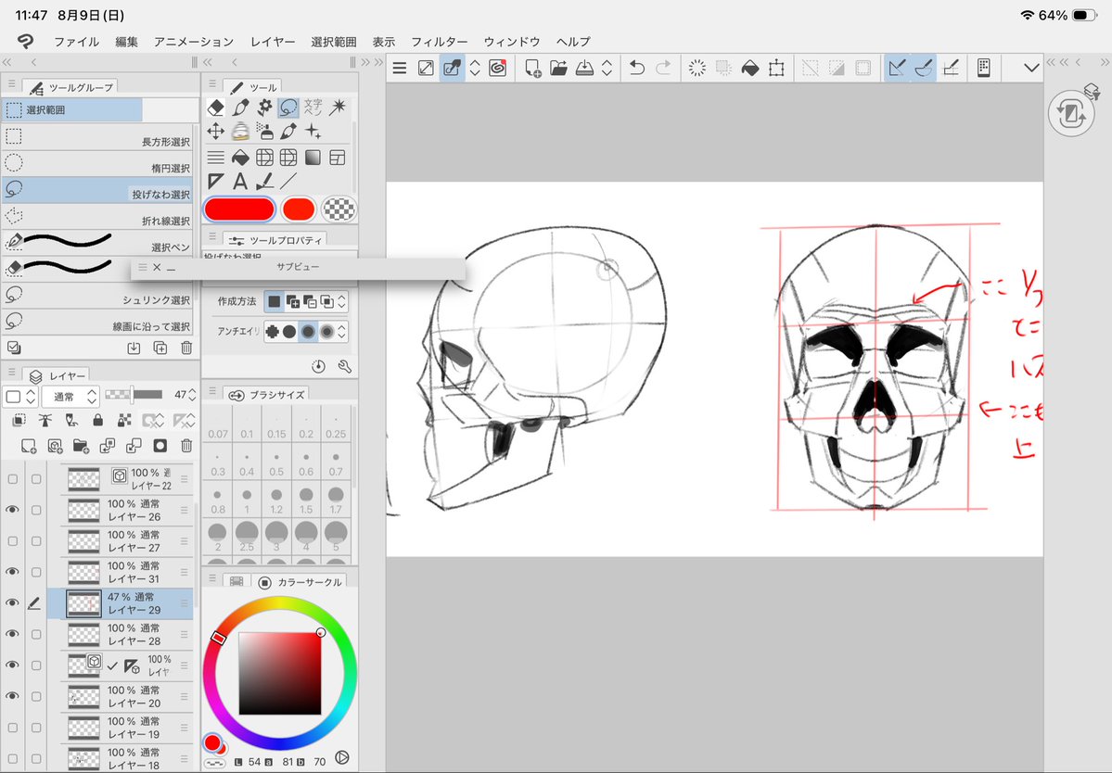Image resolution: width=1112 pixels, height=773 pixels.
Task: Select the sparkle Correct line tool
Action: tap(313, 131)
